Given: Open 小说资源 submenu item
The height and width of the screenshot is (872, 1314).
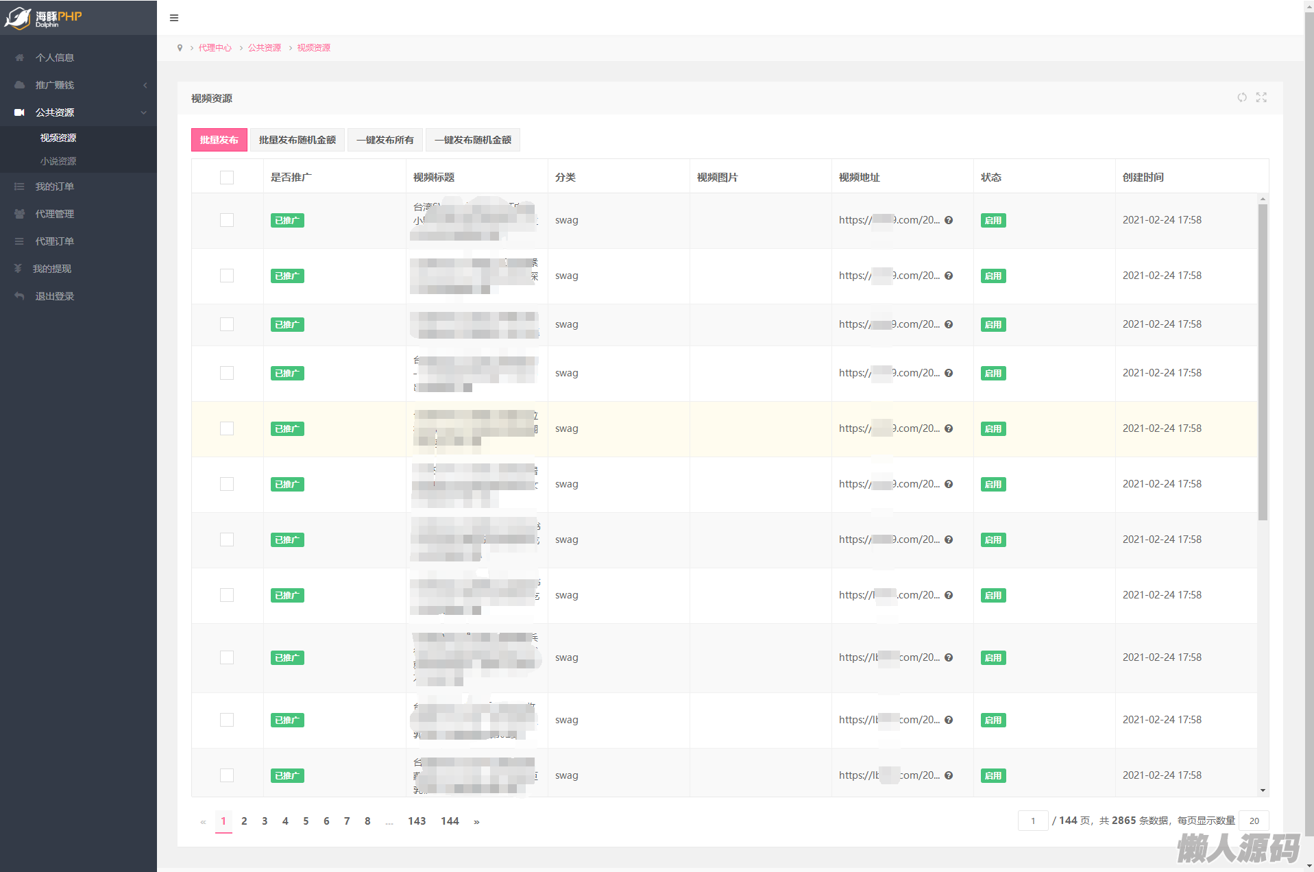Looking at the screenshot, I should coord(58,161).
